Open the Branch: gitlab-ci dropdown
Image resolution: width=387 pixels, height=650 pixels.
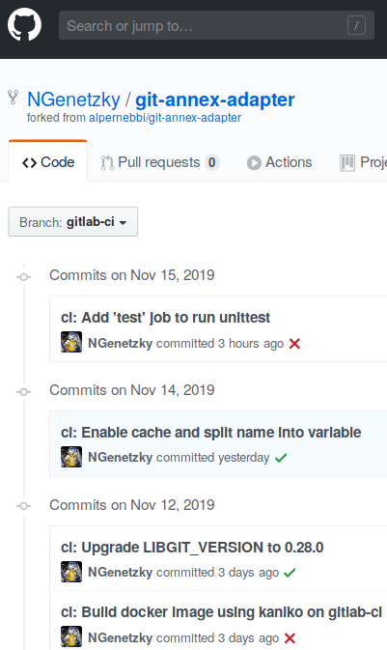73,222
